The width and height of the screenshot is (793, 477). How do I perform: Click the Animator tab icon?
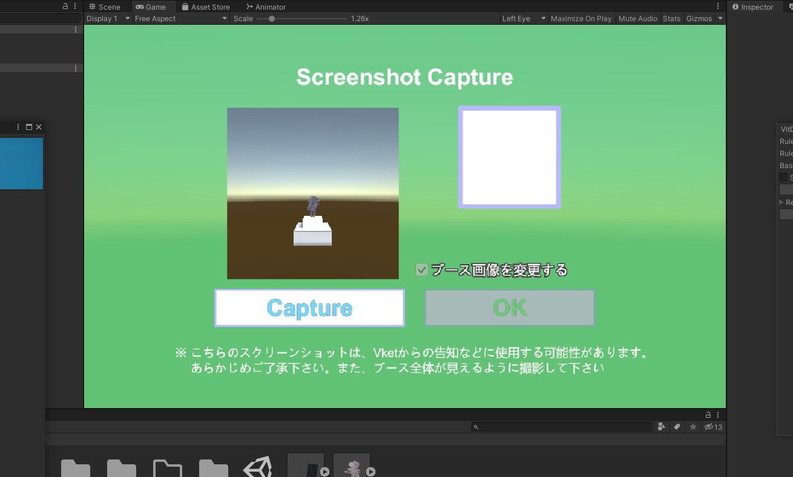(250, 7)
